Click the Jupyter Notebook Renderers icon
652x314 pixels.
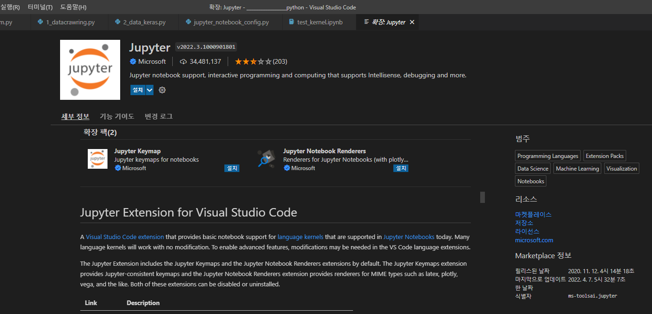click(267, 159)
